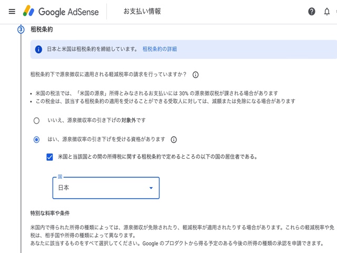Click the はい、源泉徴収率の引き下げを受ける資格があります label
The image size is (337, 253).
click(x=106, y=140)
